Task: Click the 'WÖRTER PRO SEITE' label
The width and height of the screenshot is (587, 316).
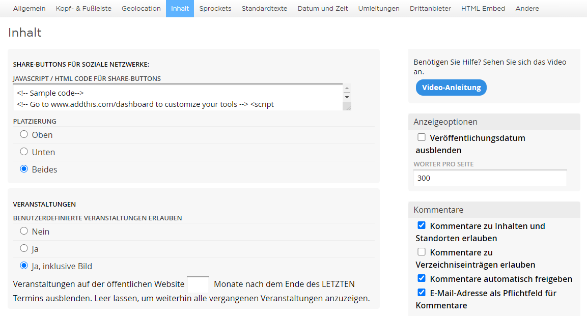Action: click(443, 164)
